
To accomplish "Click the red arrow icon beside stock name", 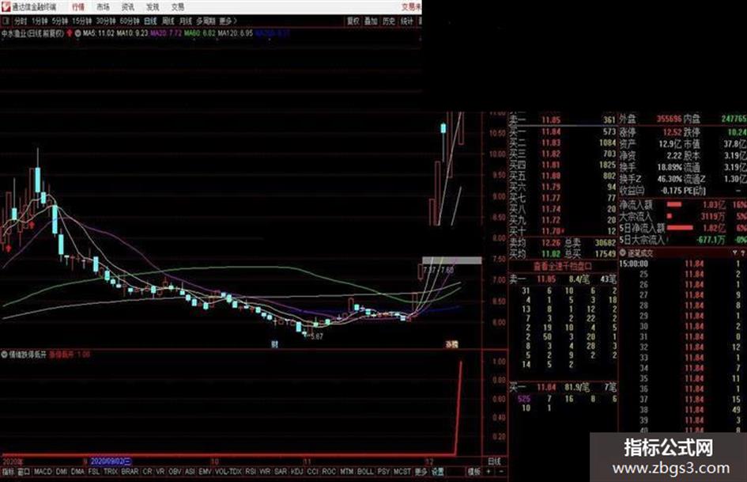I will click(x=70, y=33).
